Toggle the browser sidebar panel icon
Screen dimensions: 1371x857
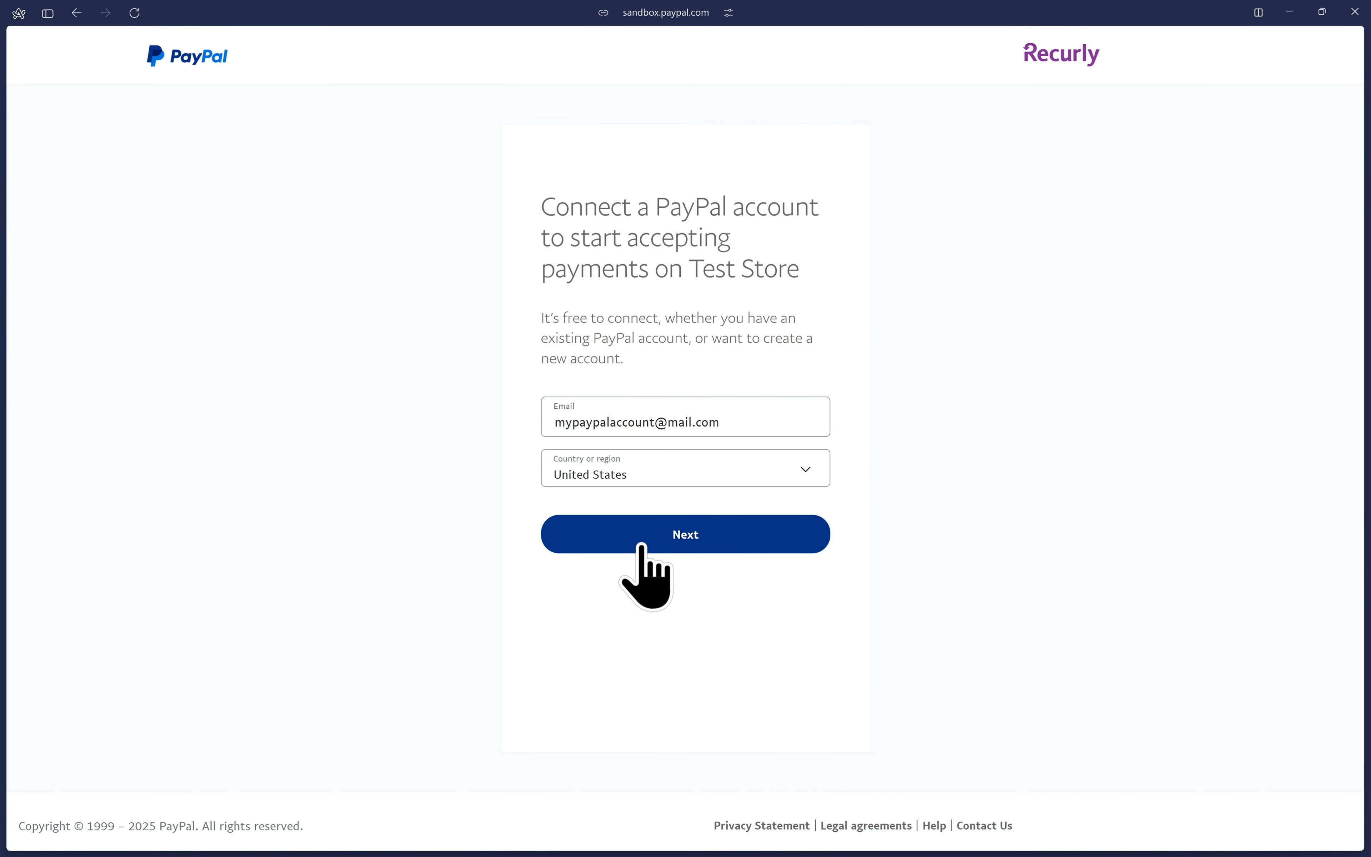[47, 13]
